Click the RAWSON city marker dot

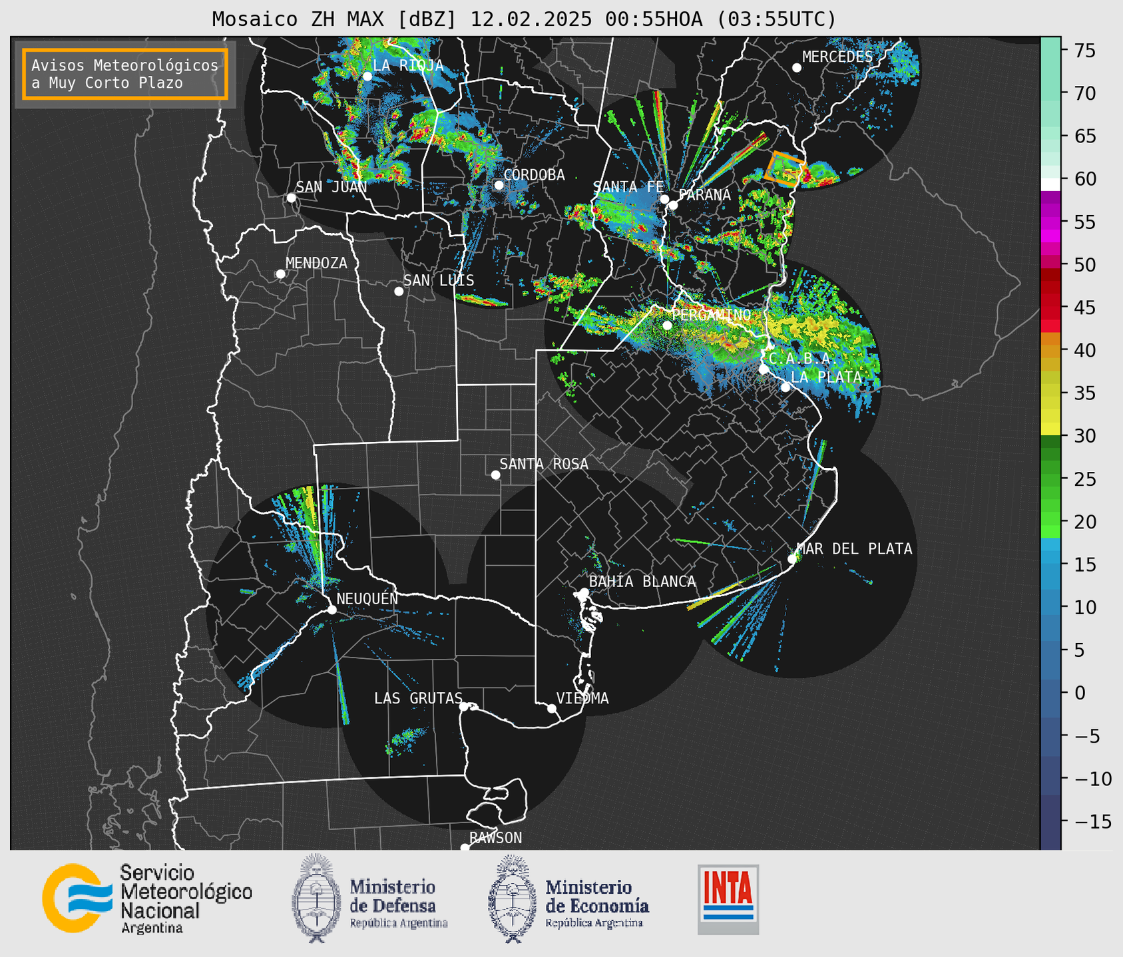[465, 848]
